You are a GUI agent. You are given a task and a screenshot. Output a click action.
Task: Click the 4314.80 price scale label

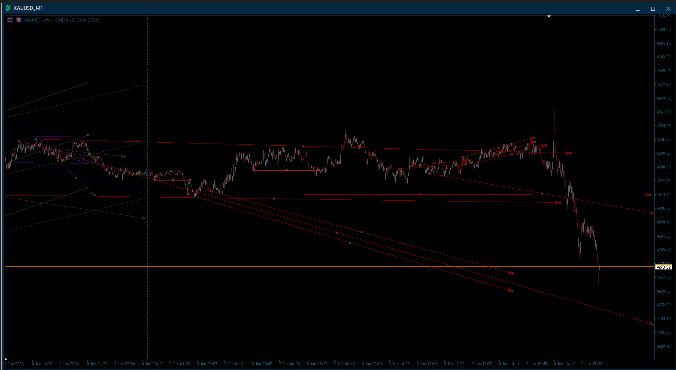(x=663, y=195)
